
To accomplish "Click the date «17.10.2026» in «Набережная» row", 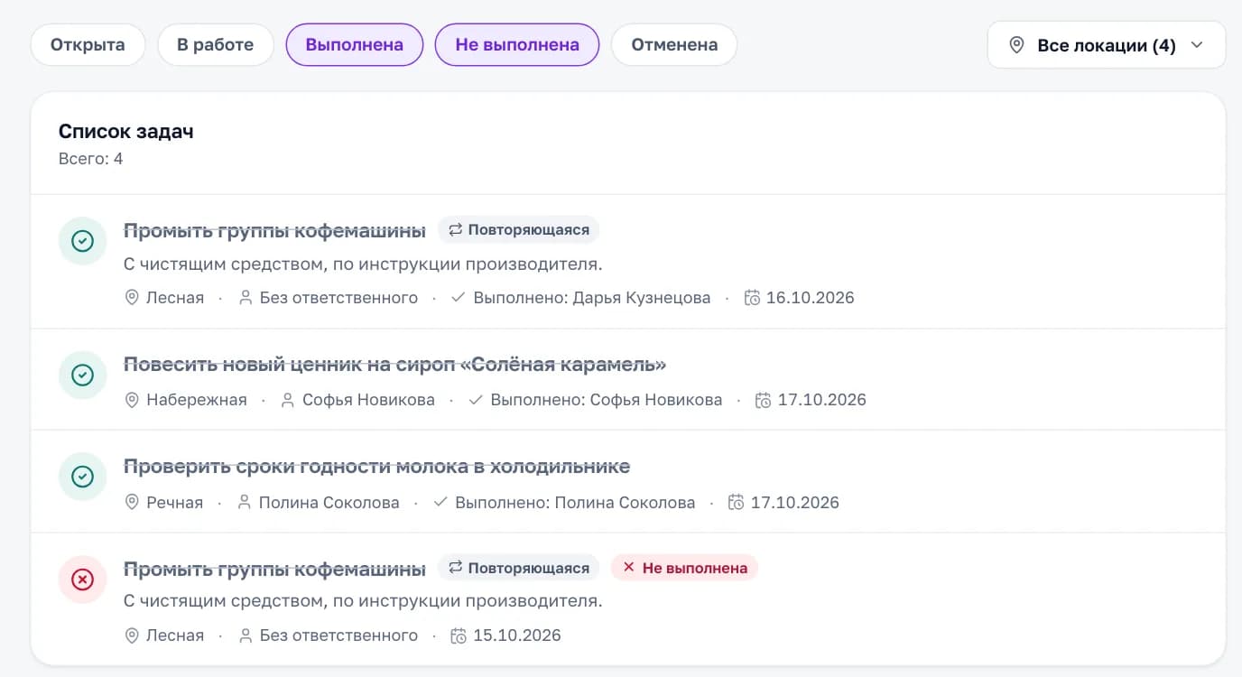I will click(x=821, y=400).
